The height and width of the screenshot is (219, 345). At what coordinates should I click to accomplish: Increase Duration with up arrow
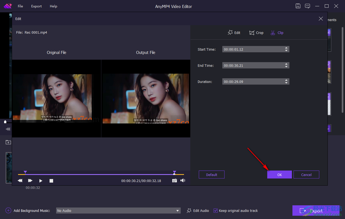coord(286,80)
